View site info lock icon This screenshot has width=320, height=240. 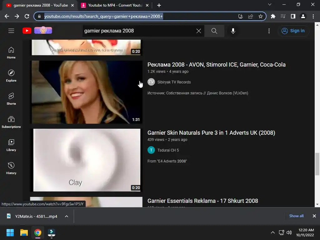tap(39, 16)
